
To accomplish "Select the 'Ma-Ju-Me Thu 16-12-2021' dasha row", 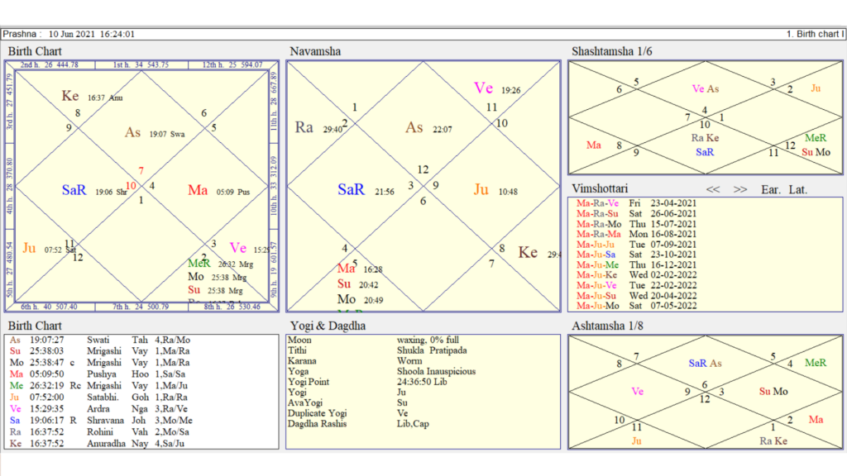I will click(x=636, y=264).
